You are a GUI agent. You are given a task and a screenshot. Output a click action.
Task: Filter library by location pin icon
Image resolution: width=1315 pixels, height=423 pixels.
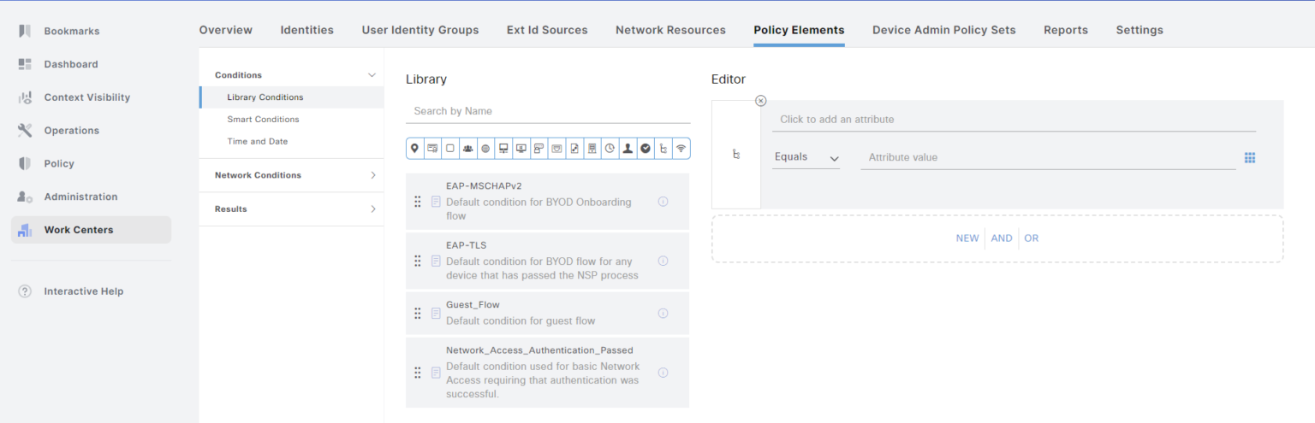click(415, 149)
